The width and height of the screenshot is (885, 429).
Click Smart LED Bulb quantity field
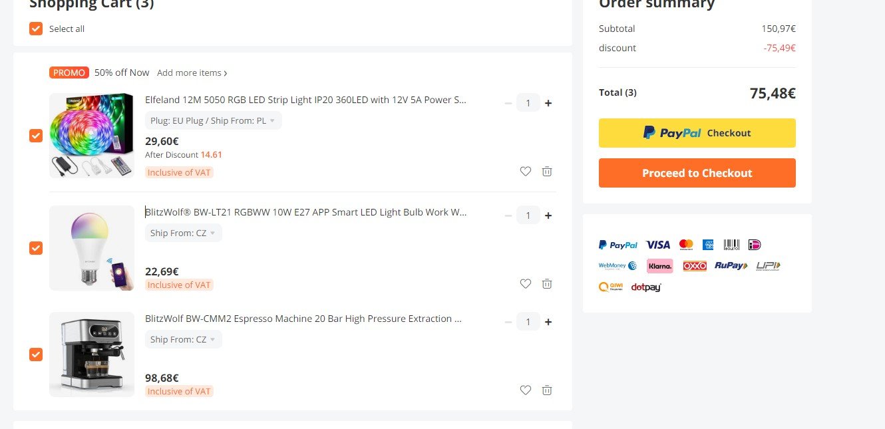[x=528, y=215]
